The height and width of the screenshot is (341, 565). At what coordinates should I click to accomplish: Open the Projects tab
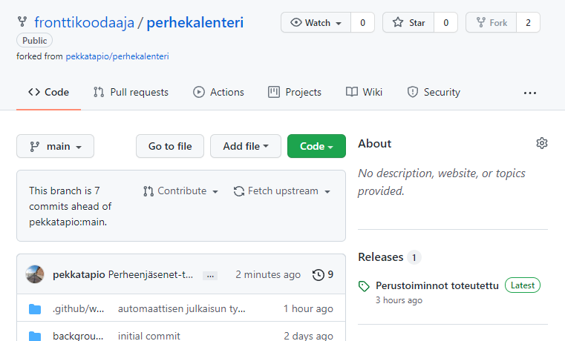(x=295, y=92)
